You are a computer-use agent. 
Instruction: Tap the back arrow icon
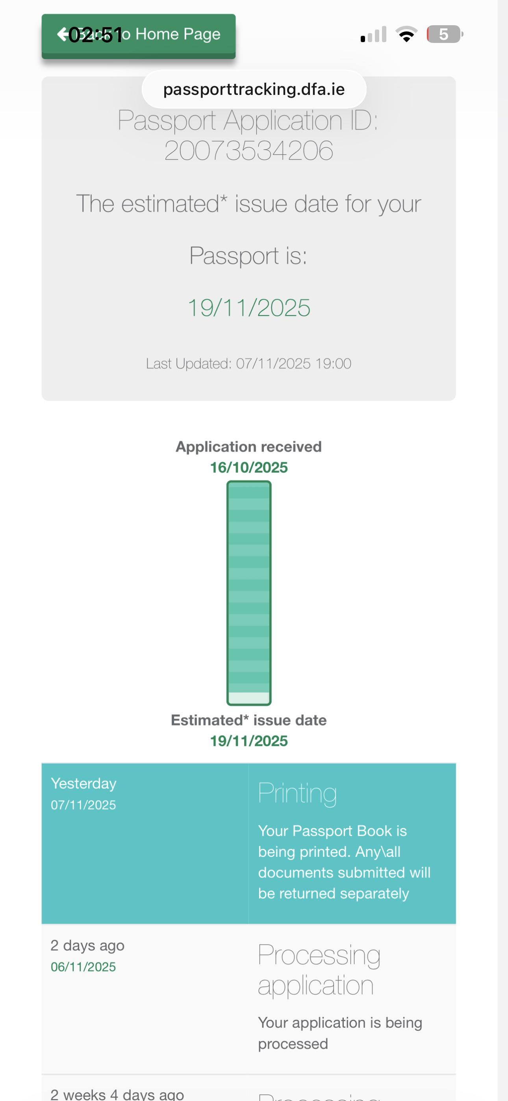63,34
